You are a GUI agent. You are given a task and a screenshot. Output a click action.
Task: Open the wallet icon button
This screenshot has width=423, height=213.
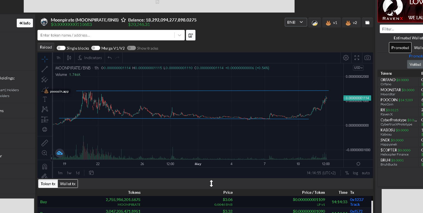click(367, 23)
